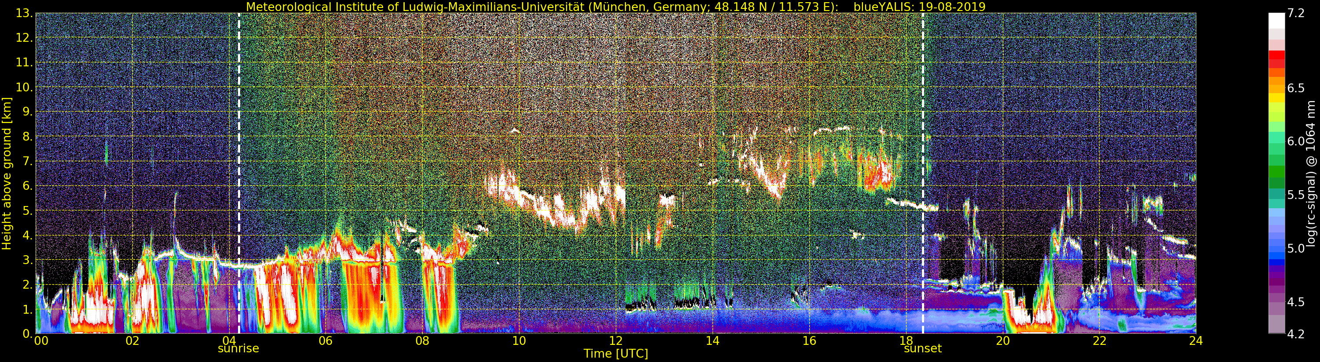Pick the white band atop the colorbar
Image resolution: width=1320 pixels, height=362 pixels.
click(x=1276, y=21)
